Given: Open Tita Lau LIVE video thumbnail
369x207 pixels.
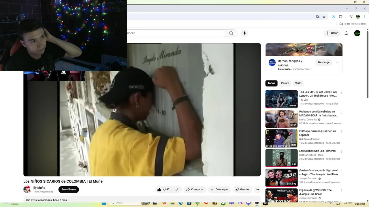Looking at the screenshot, I should click(x=281, y=99).
